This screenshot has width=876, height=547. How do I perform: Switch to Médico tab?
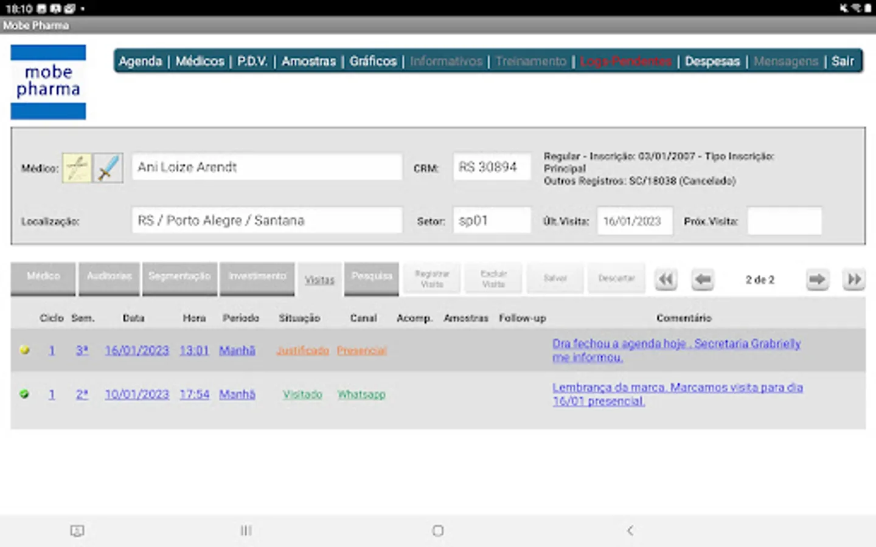click(43, 279)
